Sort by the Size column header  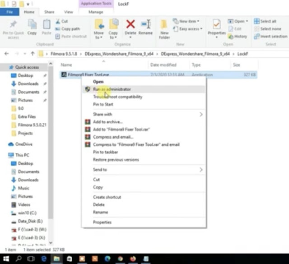[237, 65]
